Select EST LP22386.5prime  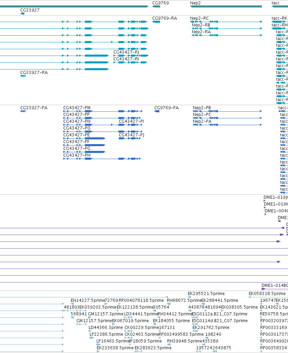pyautogui.click(x=107, y=334)
